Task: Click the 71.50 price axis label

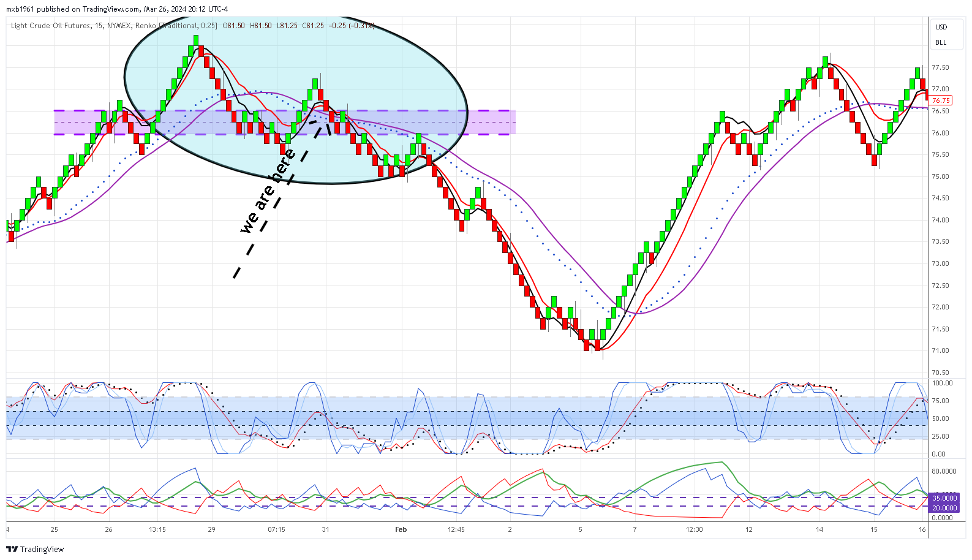Action: tap(940, 329)
